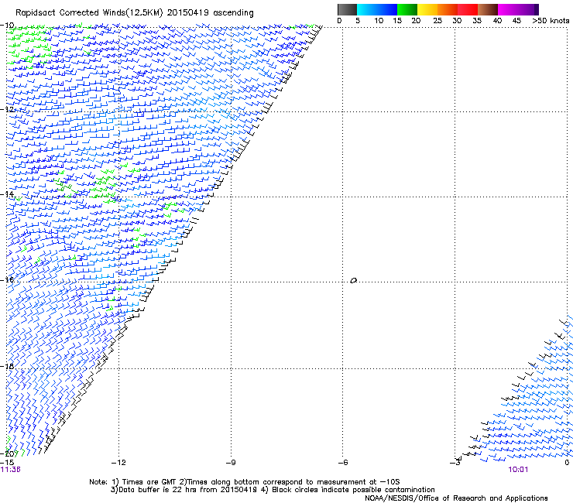Click the legend scale label '25'

pyautogui.click(x=437, y=21)
